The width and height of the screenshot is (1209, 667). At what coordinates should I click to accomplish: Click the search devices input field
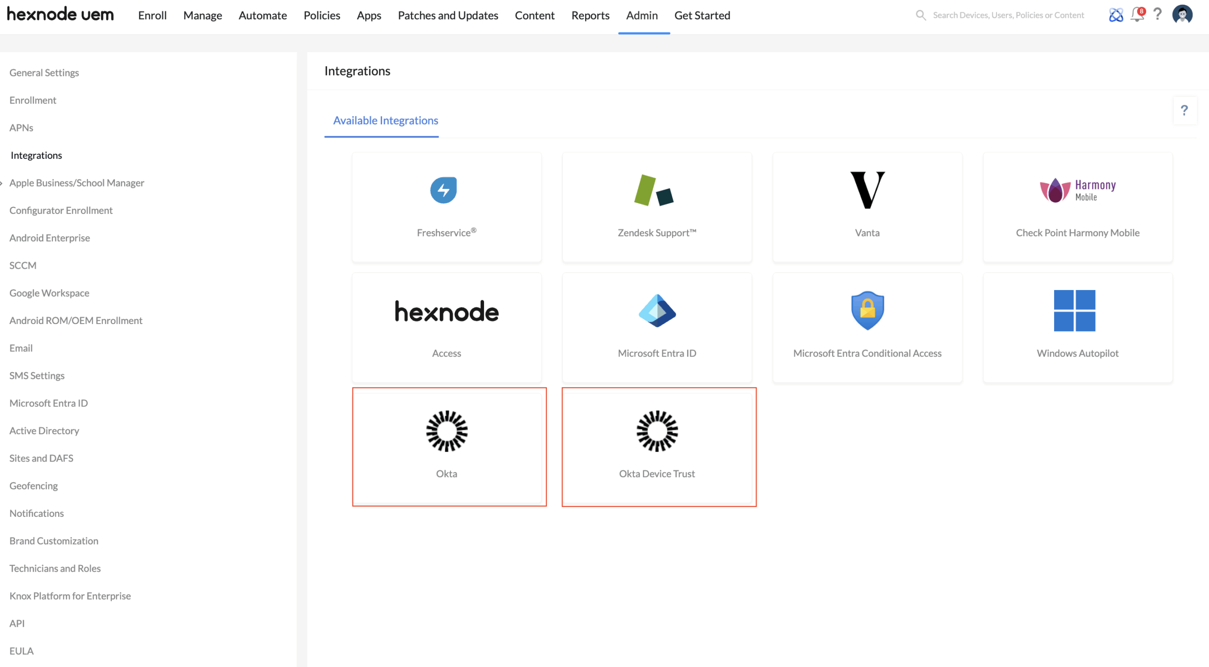coord(1008,15)
